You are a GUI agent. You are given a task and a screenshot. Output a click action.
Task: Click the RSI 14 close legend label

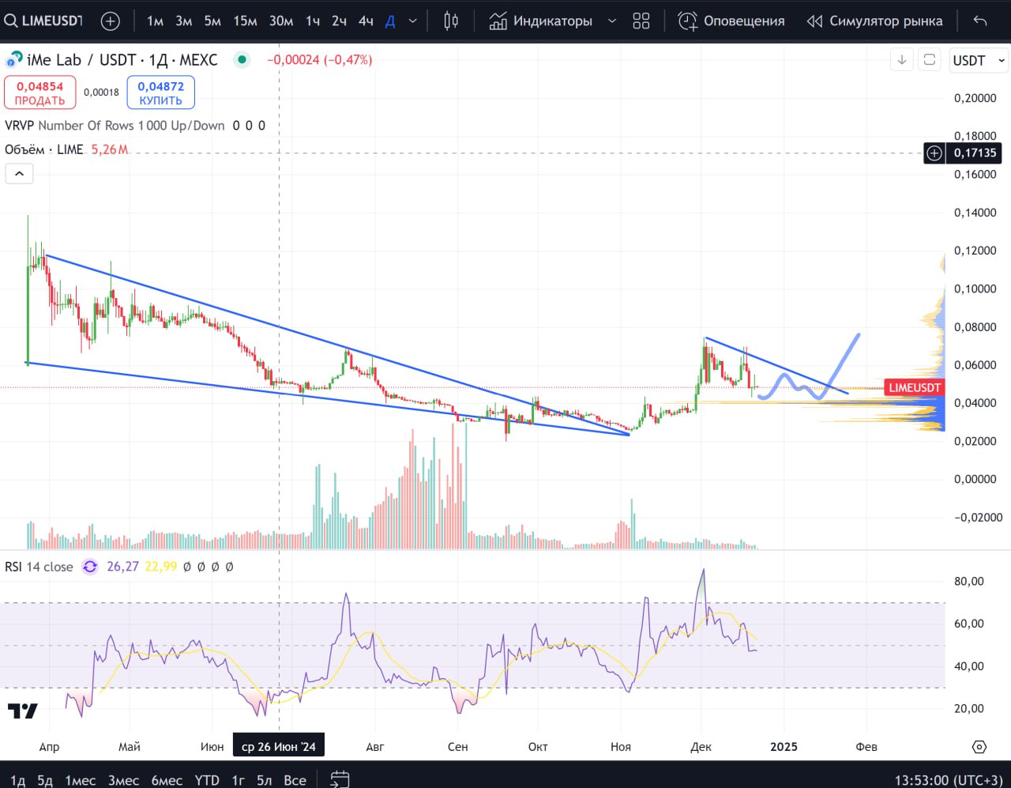tap(39, 567)
